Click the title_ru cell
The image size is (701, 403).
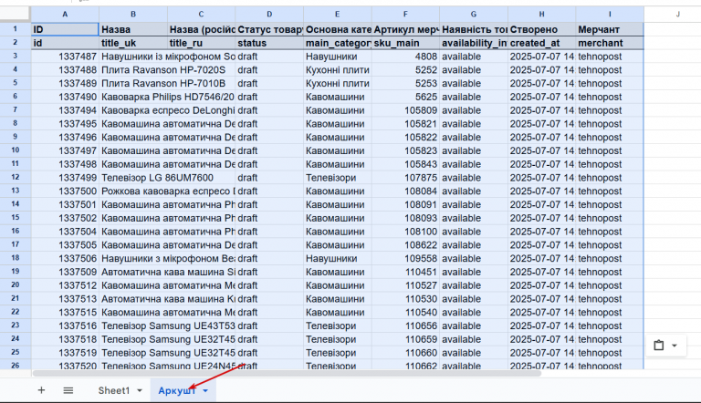(x=201, y=43)
